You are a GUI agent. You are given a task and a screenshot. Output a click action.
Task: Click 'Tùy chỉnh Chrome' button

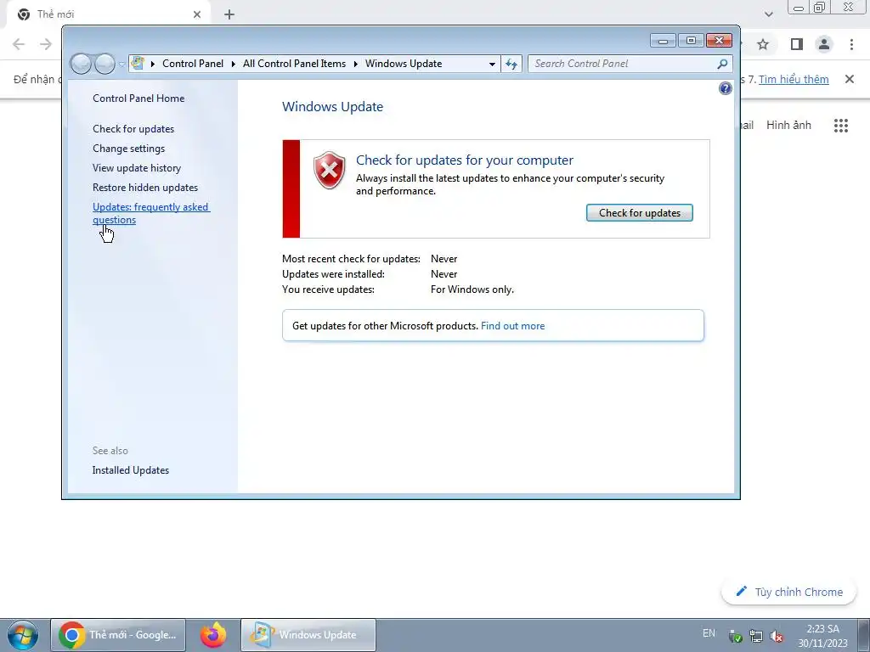[788, 592]
